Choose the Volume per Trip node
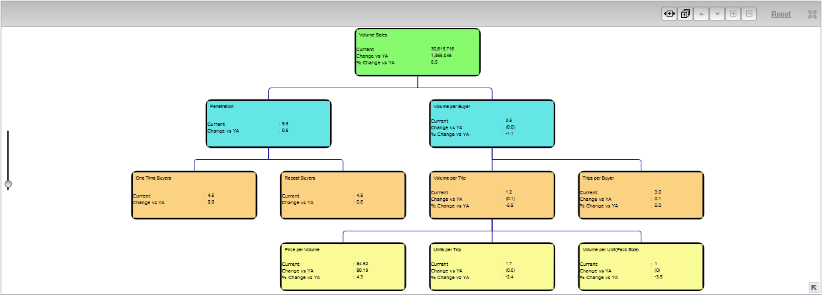 point(492,195)
